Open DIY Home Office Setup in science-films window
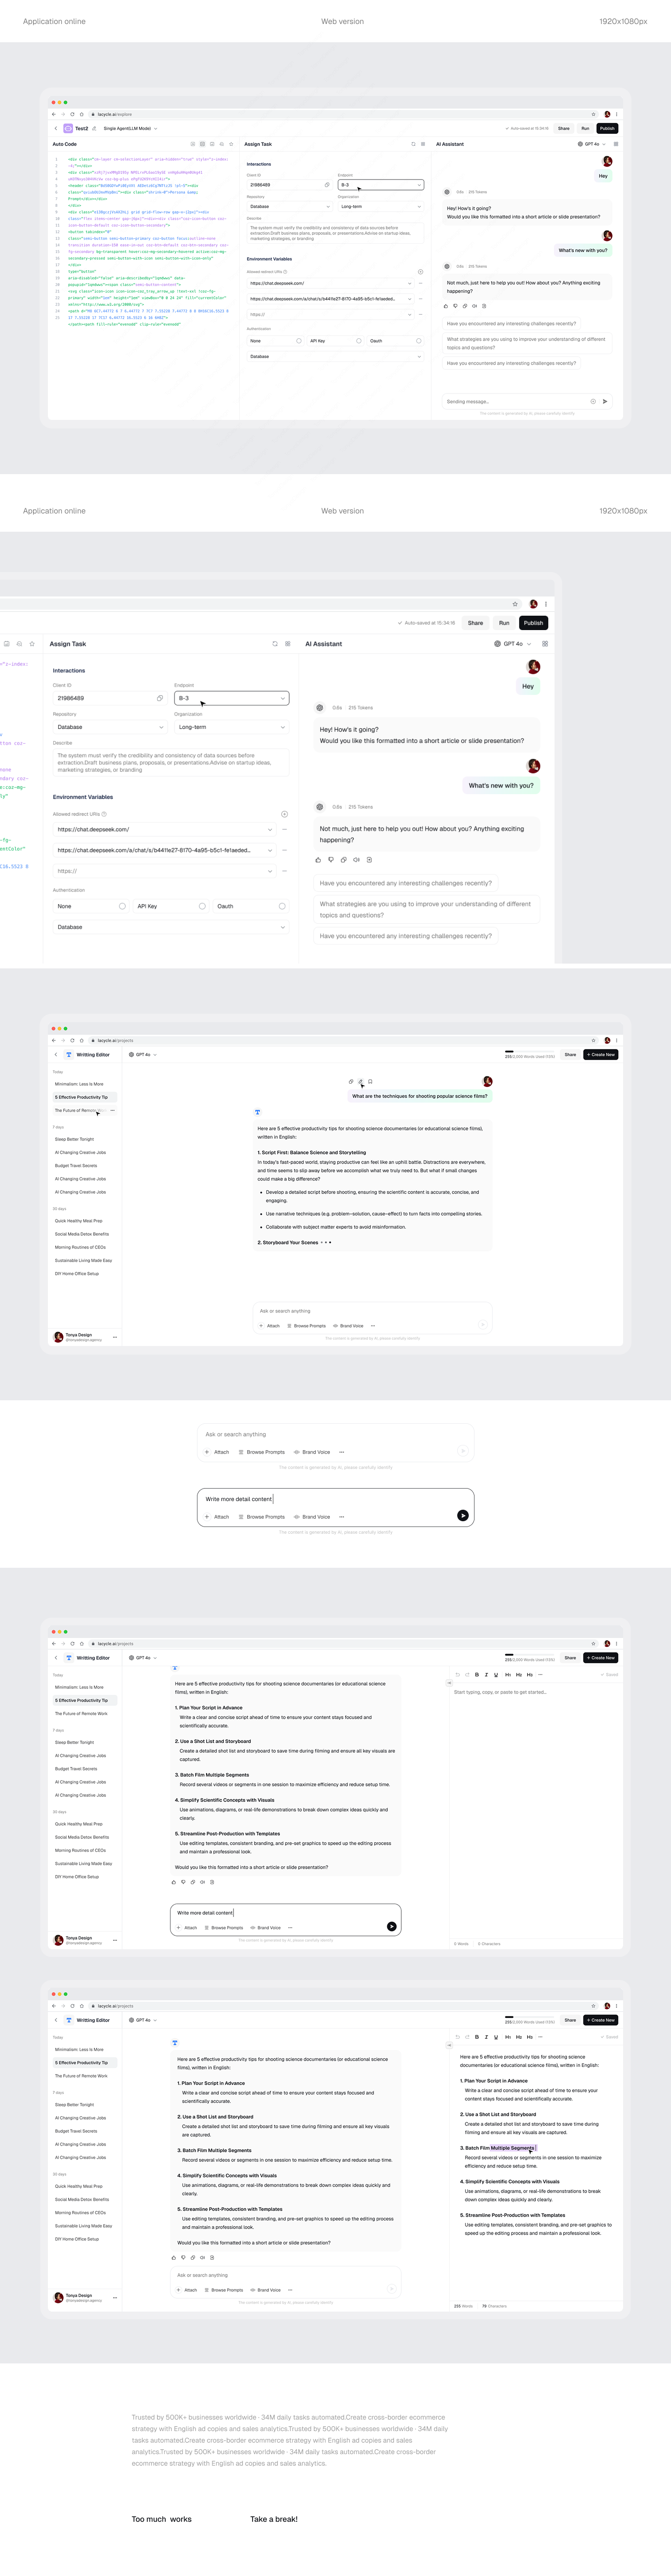The height and width of the screenshot is (2576, 671). pos(77,1274)
